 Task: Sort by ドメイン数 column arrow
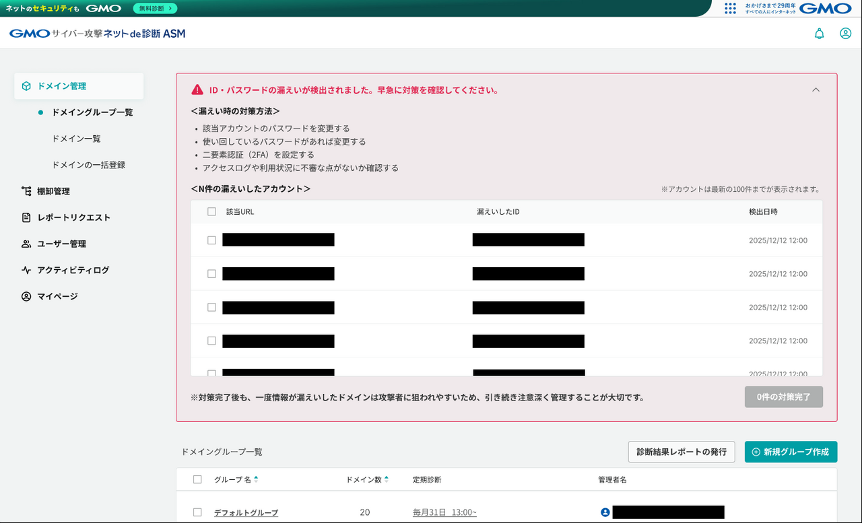pos(386,479)
